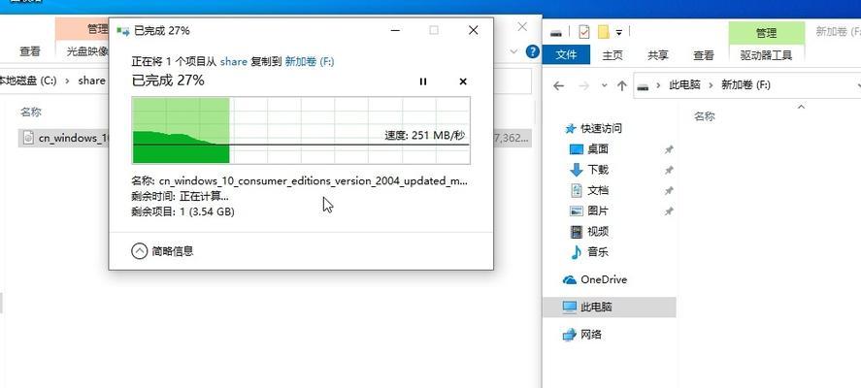Click the copy icon in dialog title bar
The height and width of the screenshot is (388, 861).
(123, 31)
